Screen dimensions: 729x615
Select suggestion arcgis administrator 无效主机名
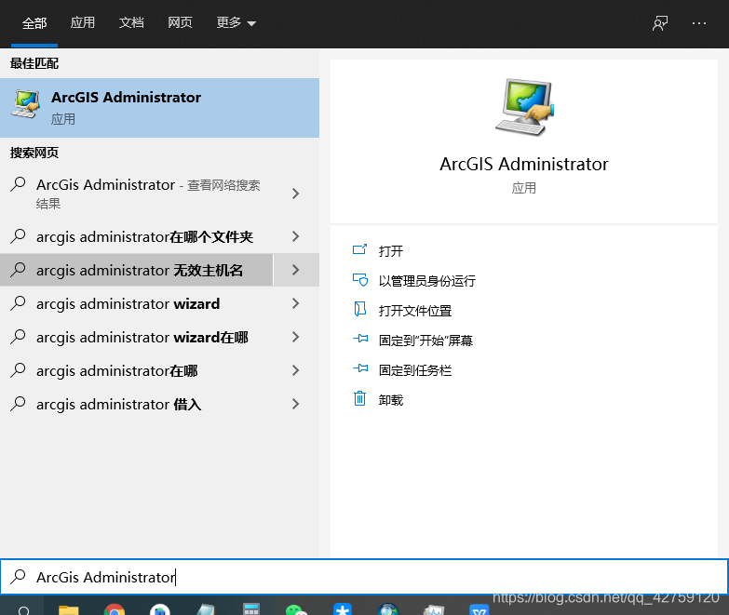point(136,270)
